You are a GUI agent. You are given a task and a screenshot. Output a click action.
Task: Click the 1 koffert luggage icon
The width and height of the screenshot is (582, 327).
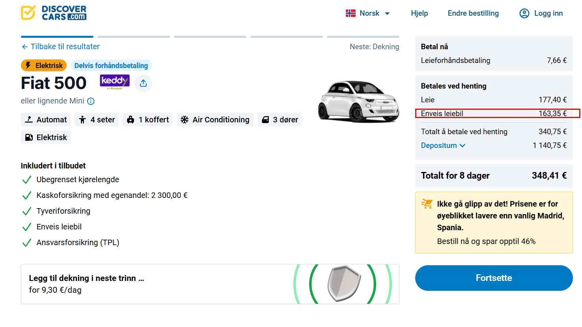131,120
